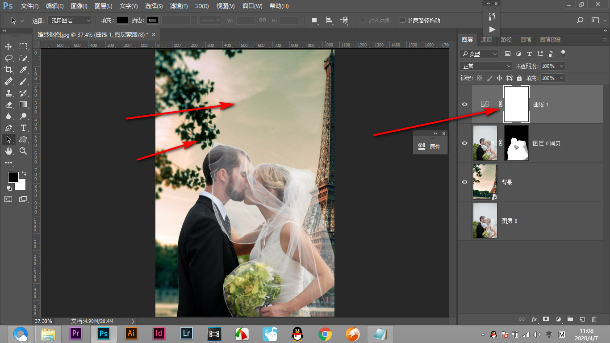This screenshot has height=343, width=610.
Task: Open the 滤镜(T) menu
Action: coord(179,6)
